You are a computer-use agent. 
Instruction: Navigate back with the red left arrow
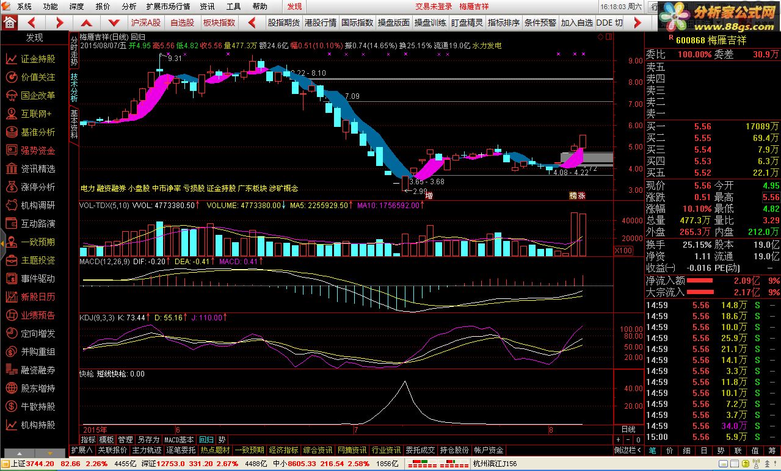[31, 23]
